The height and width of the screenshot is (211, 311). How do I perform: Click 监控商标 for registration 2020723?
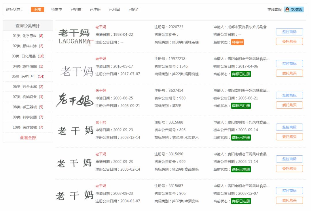point(289,32)
